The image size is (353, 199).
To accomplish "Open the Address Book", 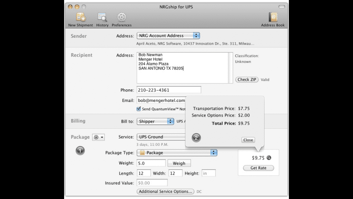I will click(x=273, y=19).
